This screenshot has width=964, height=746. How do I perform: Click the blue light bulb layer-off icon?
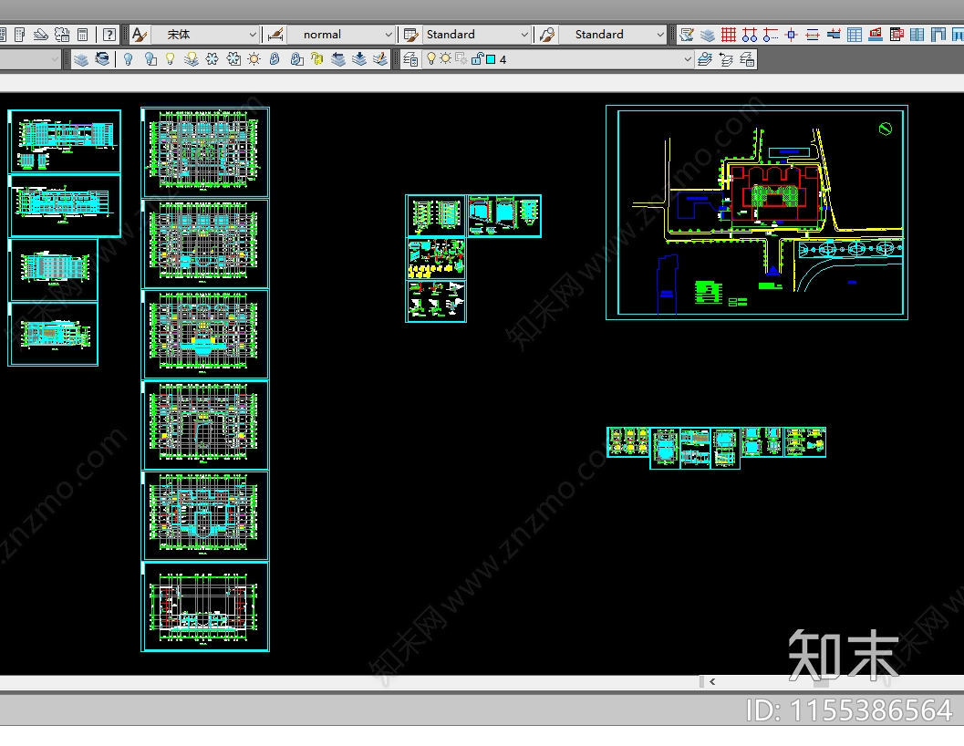click(128, 59)
